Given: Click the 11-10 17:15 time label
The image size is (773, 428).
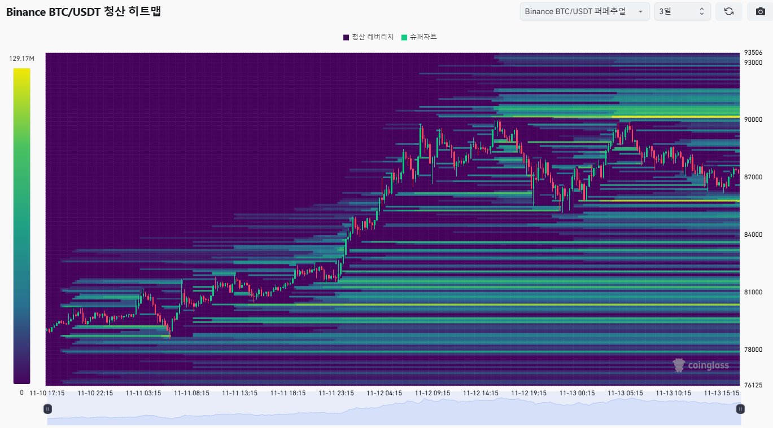Looking at the screenshot, I should pos(47,393).
